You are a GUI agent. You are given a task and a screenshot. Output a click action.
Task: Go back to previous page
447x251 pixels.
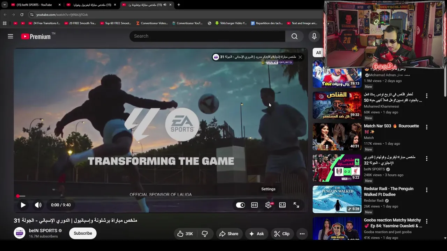coord(5,15)
